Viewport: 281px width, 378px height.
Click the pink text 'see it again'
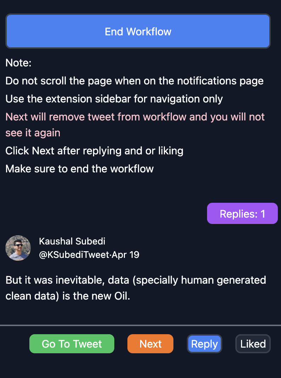(x=33, y=133)
